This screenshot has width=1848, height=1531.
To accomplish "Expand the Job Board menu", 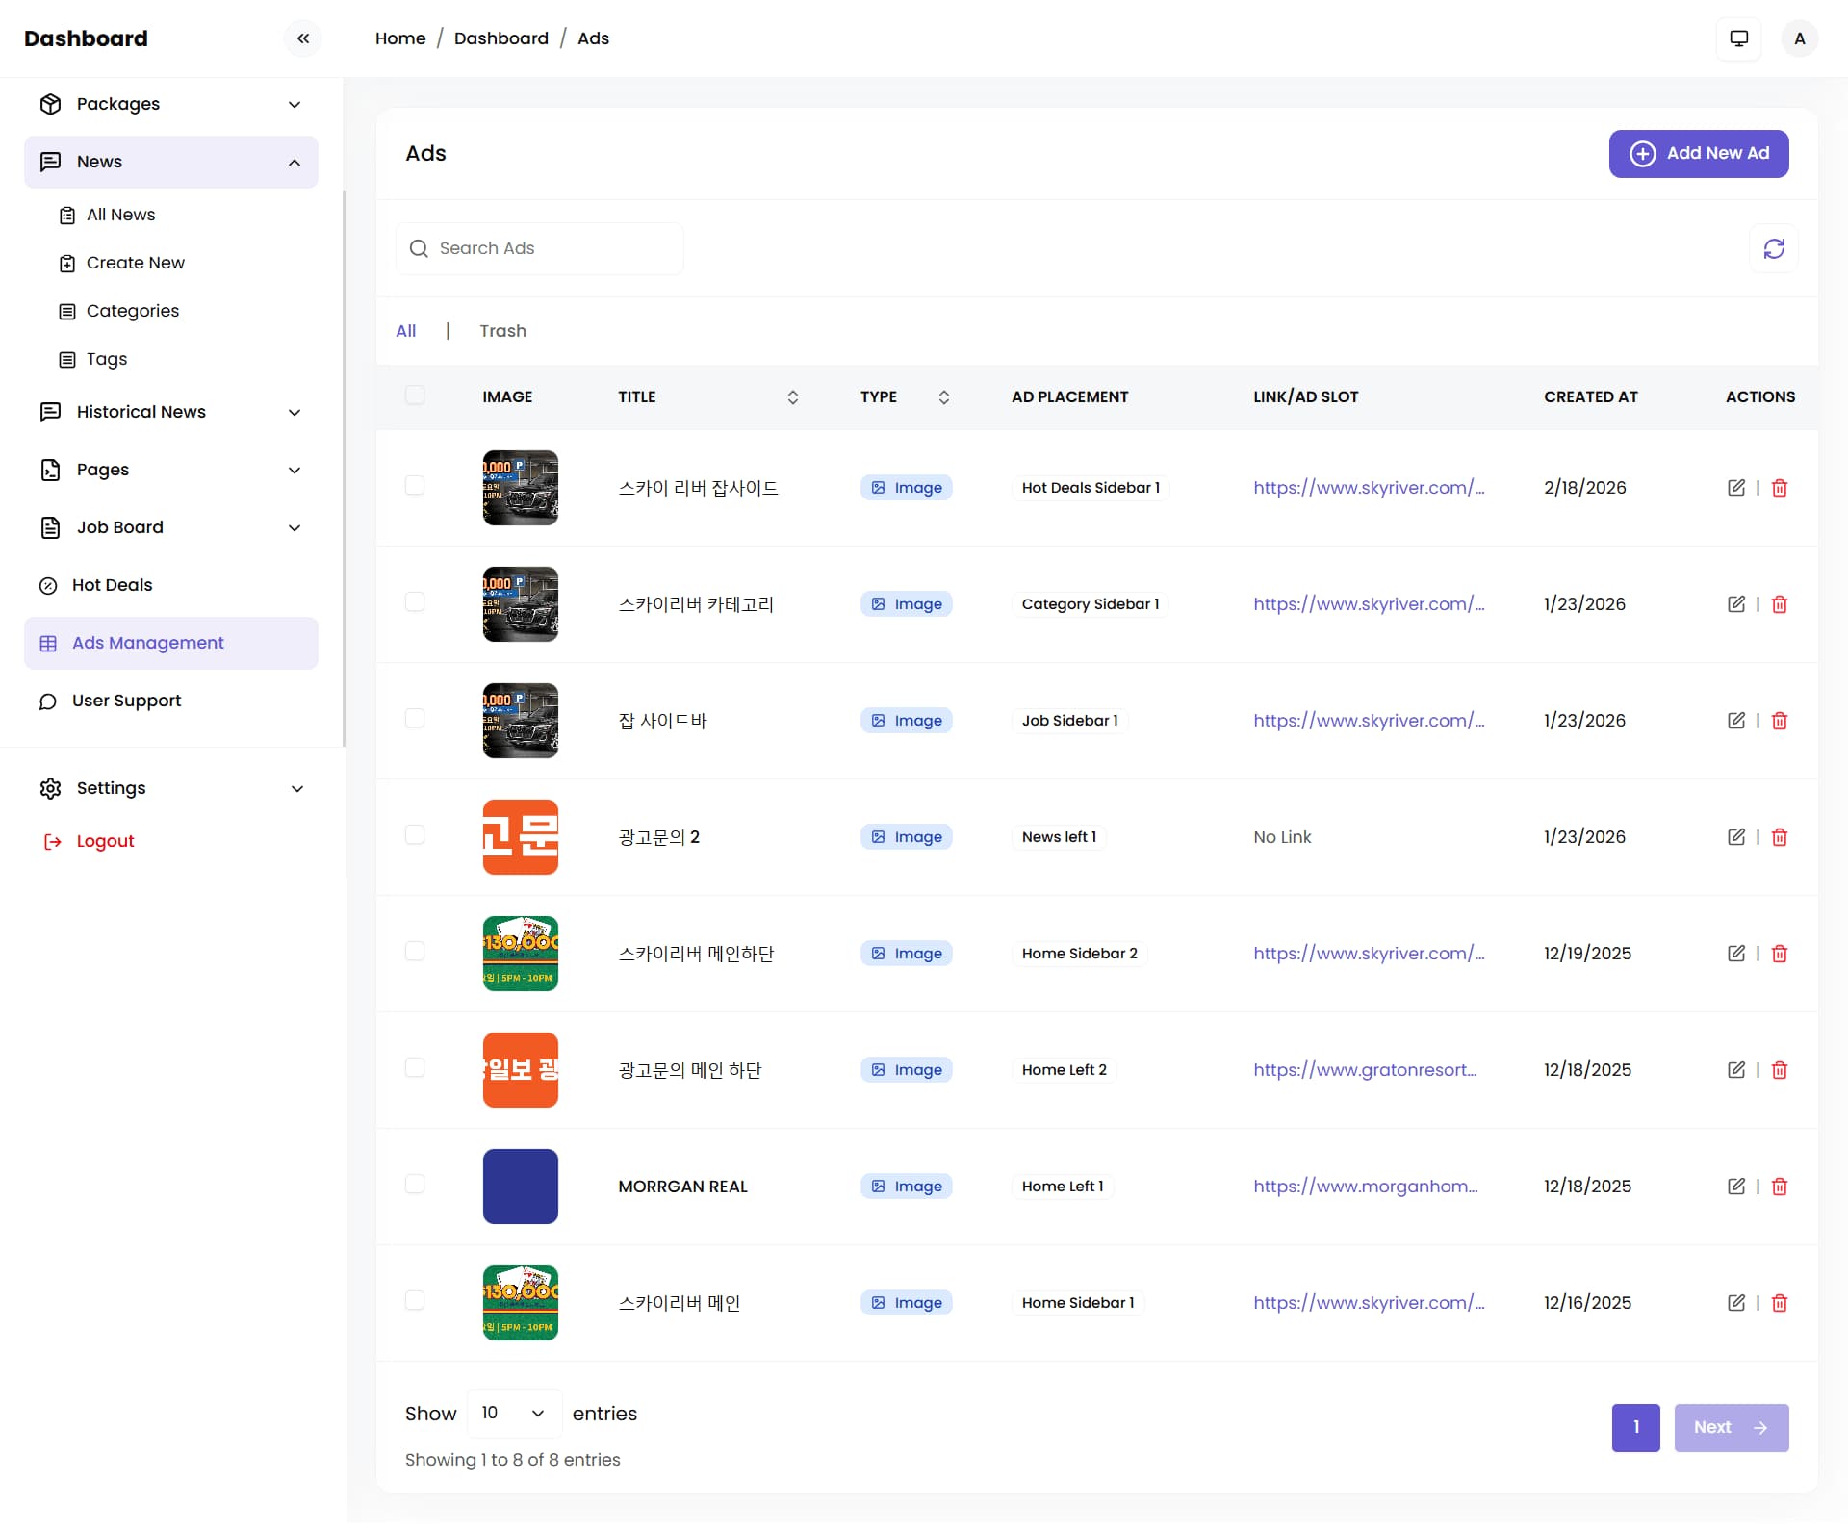I will point(171,527).
